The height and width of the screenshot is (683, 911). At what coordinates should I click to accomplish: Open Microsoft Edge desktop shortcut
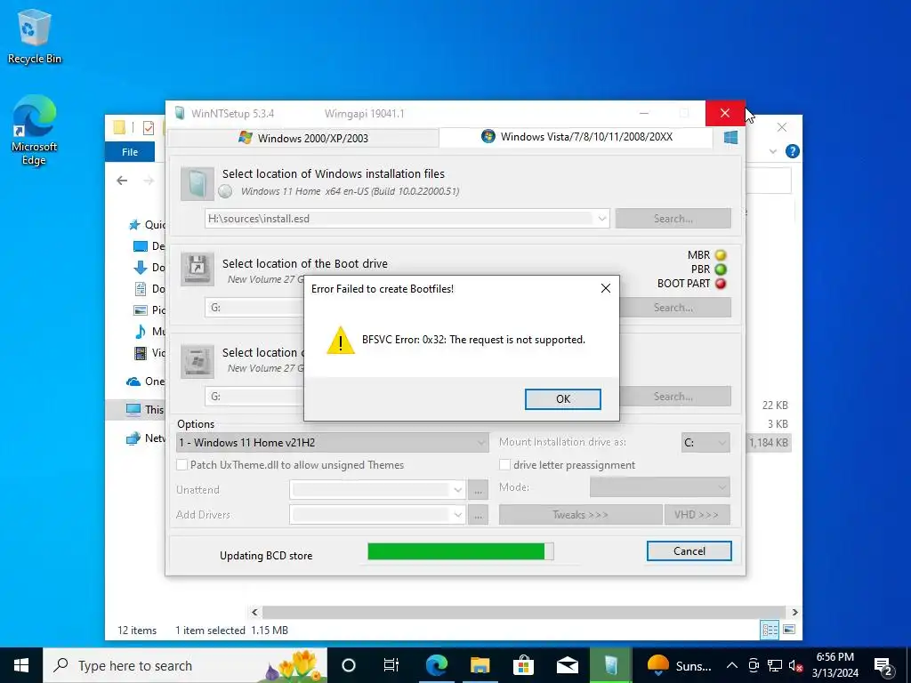pyautogui.click(x=34, y=130)
